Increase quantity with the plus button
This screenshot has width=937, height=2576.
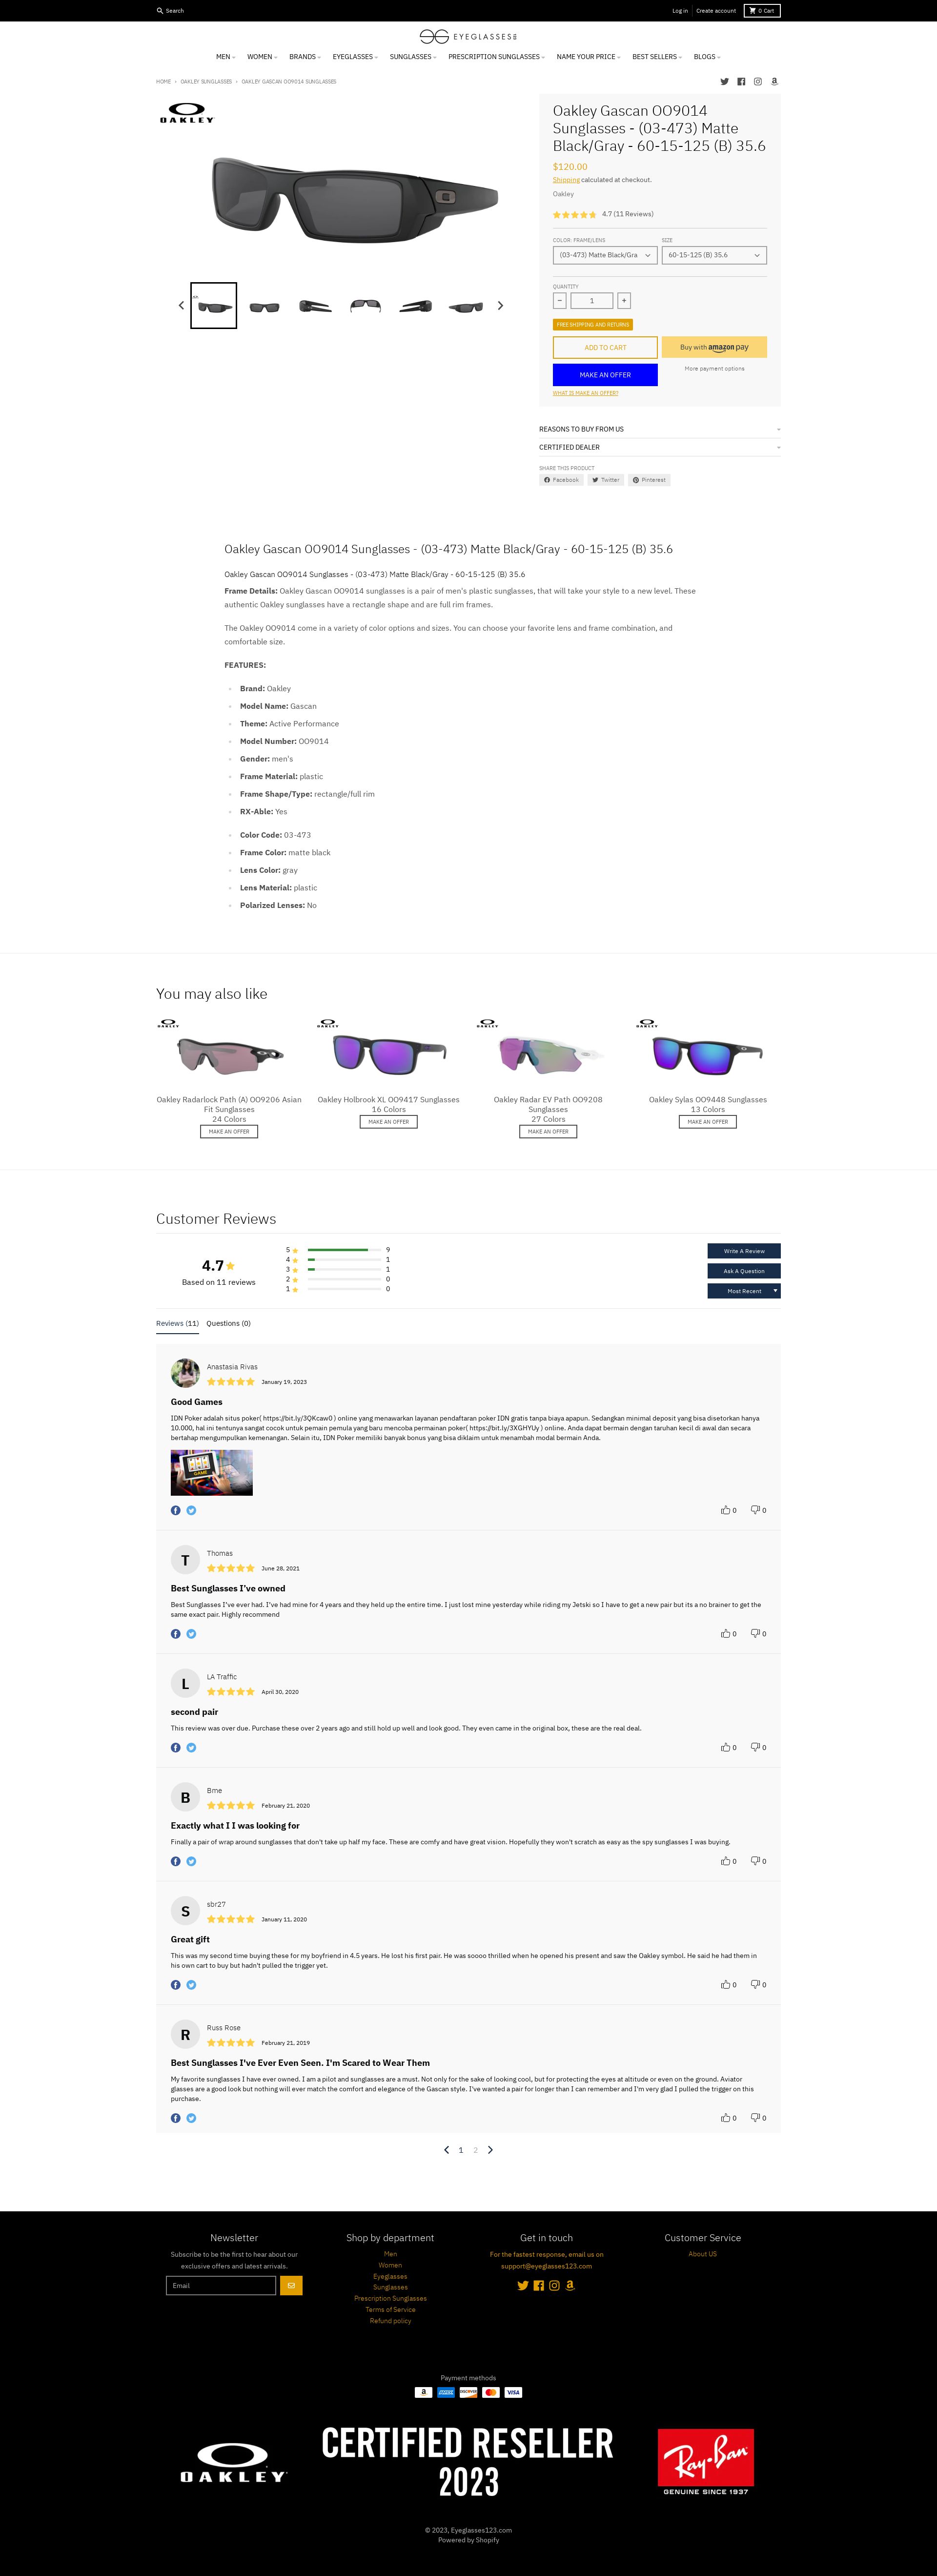[x=624, y=300]
